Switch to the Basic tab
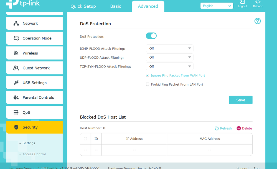 116,6
